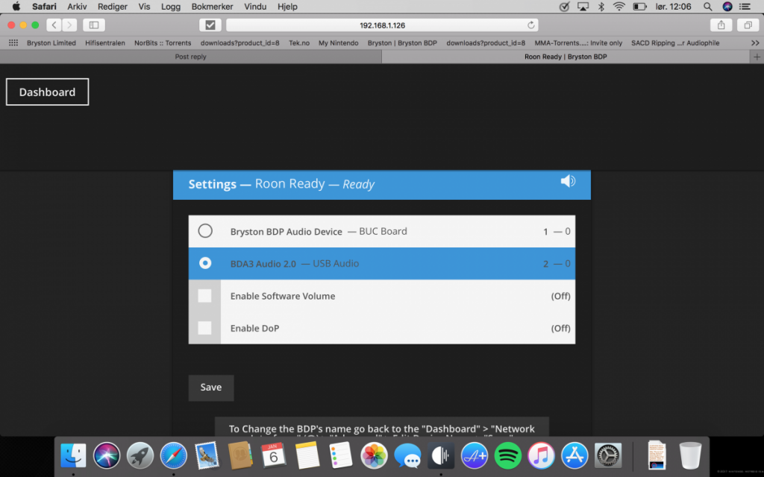Open the Rediger menu
Viewport: 764px width, 477px height.
coord(113,7)
